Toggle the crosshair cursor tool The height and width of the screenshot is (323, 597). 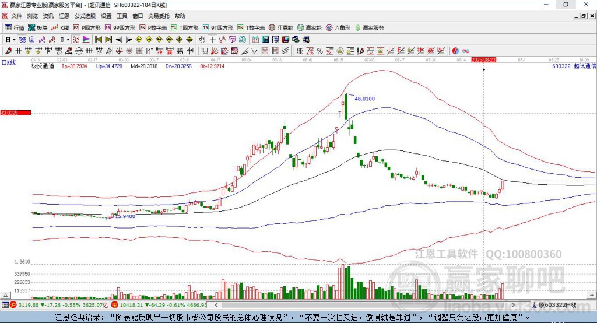(x=212, y=40)
